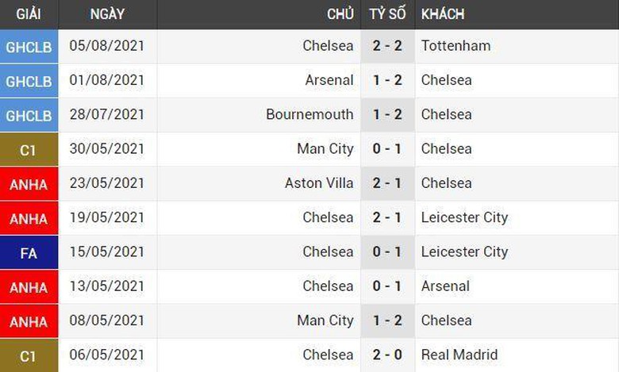619x372 pixels.
Task: Click Man City in the 08/05/2021 row
Action: coord(325,320)
